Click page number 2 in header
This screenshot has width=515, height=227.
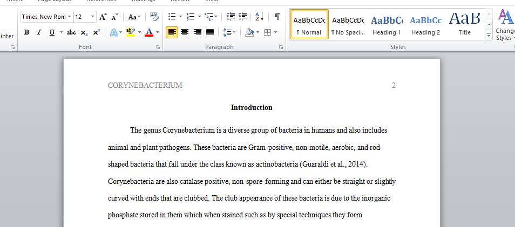click(394, 86)
